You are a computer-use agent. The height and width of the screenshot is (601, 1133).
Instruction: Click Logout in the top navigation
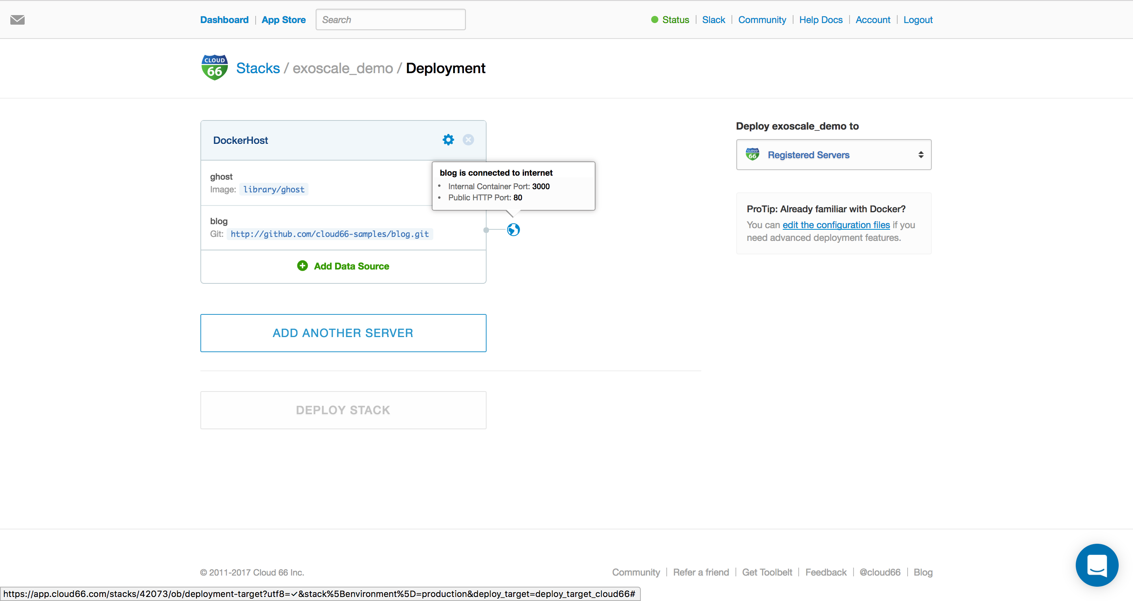918,19
